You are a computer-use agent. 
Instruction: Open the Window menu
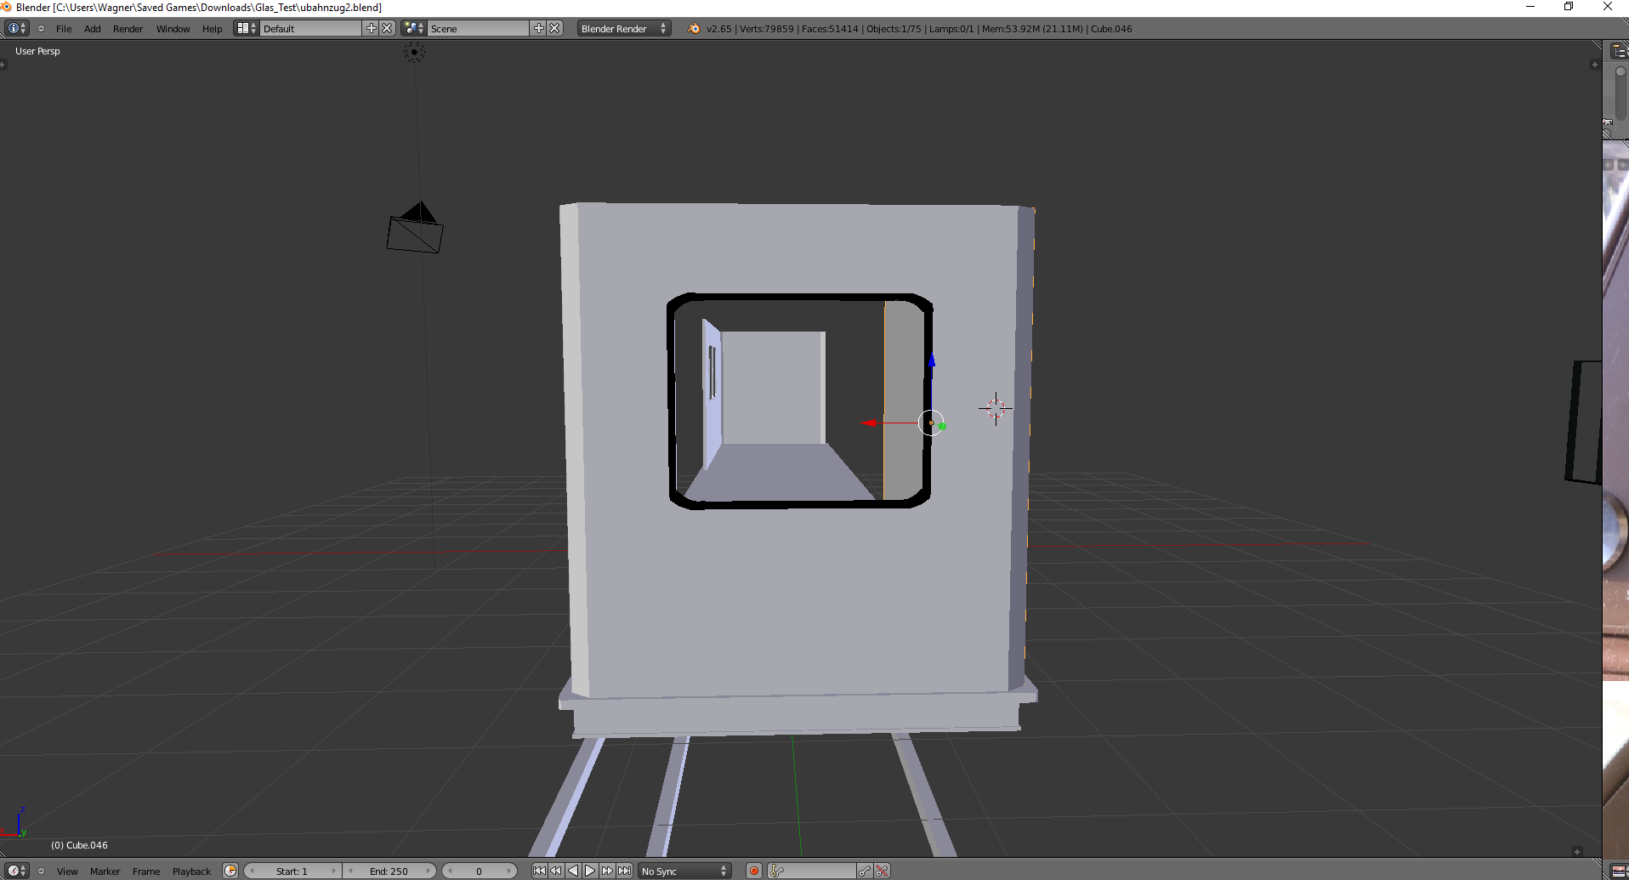tap(173, 29)
